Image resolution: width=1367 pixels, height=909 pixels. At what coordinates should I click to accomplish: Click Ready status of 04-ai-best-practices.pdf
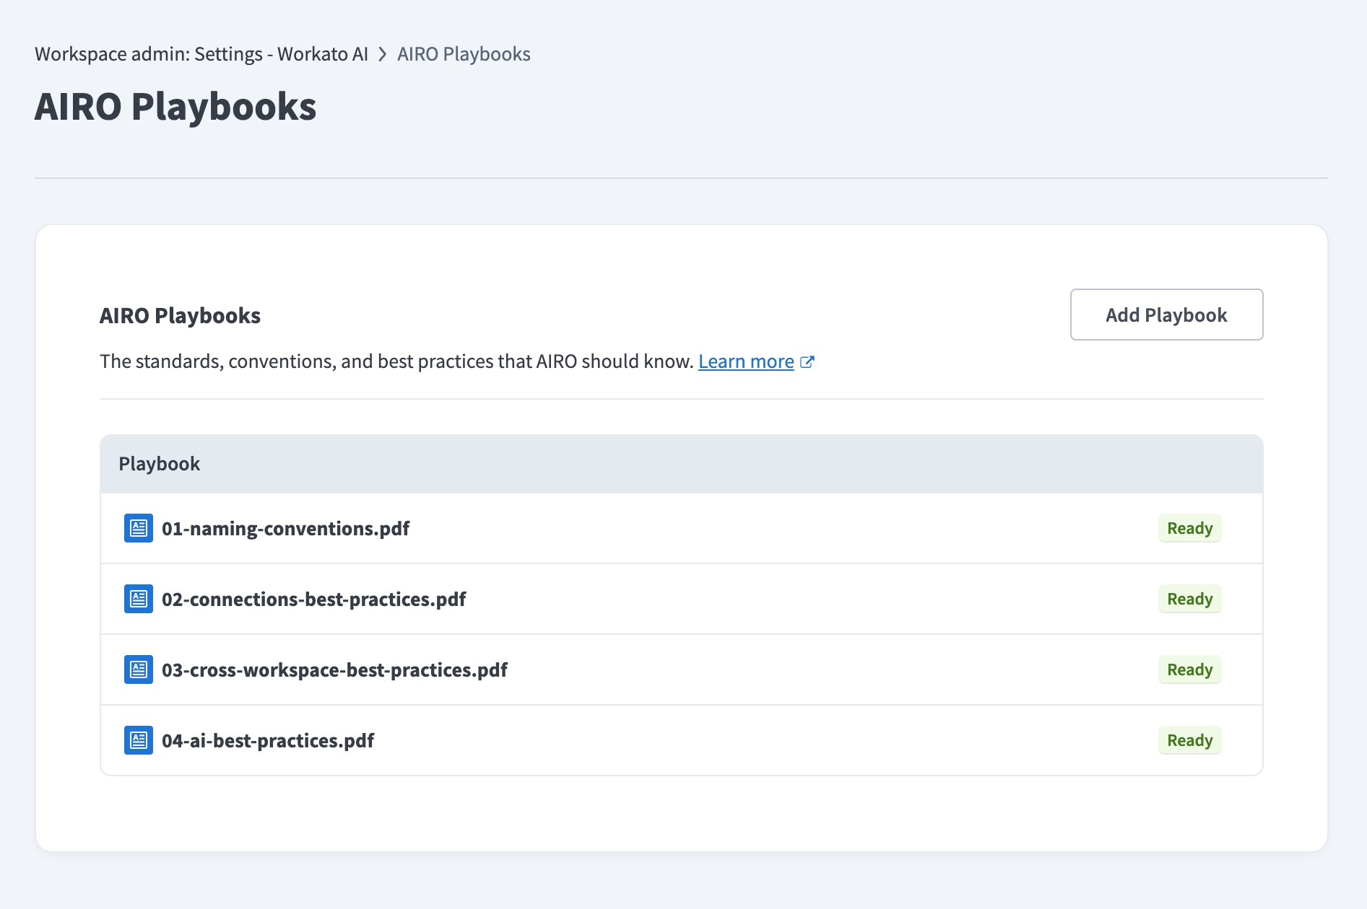[x=1189, y=740]
